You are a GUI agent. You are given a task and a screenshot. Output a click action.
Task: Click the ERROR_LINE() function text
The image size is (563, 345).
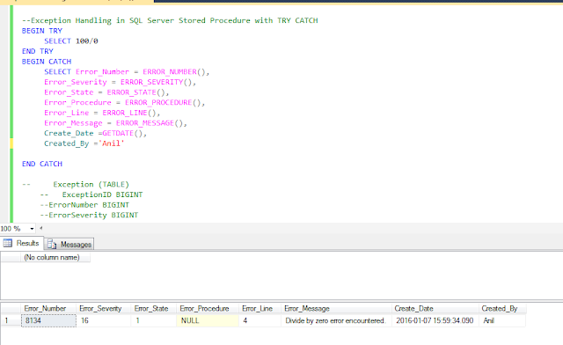point(129,113)
